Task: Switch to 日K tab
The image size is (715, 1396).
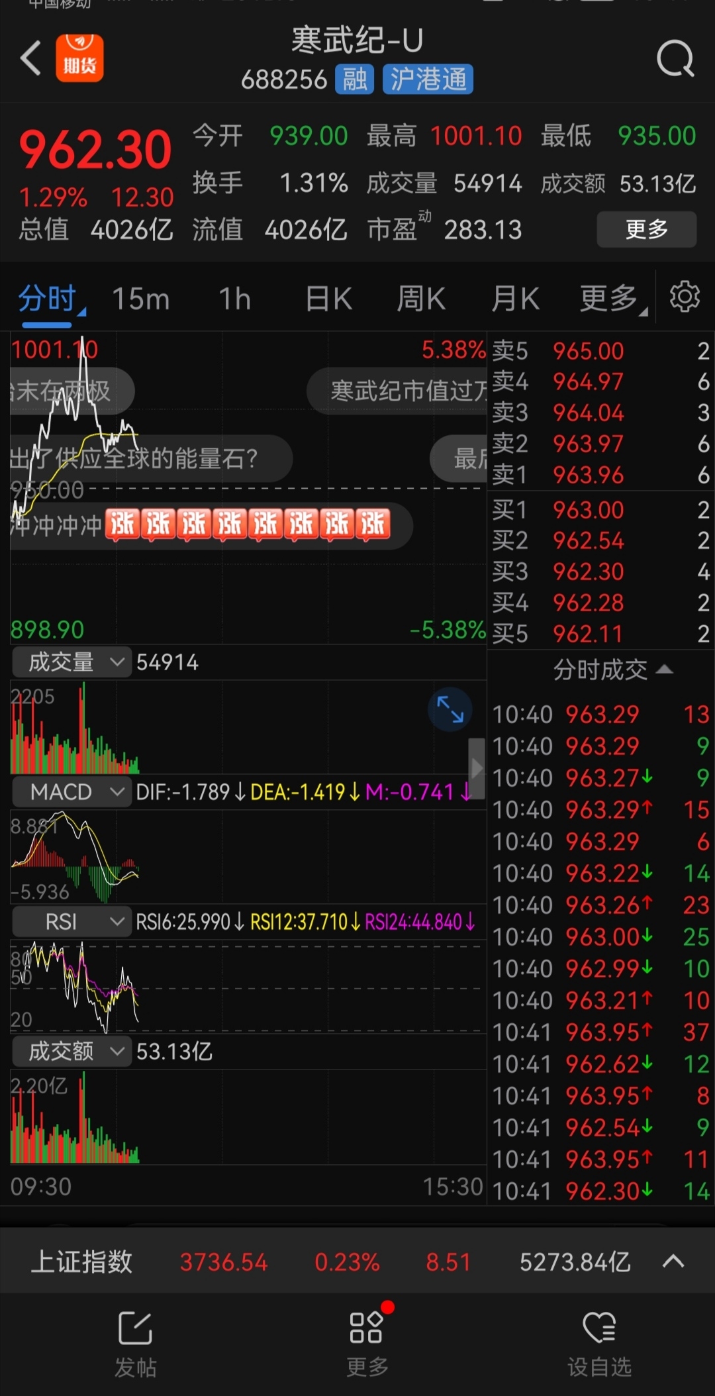Action: pos(328,299)
